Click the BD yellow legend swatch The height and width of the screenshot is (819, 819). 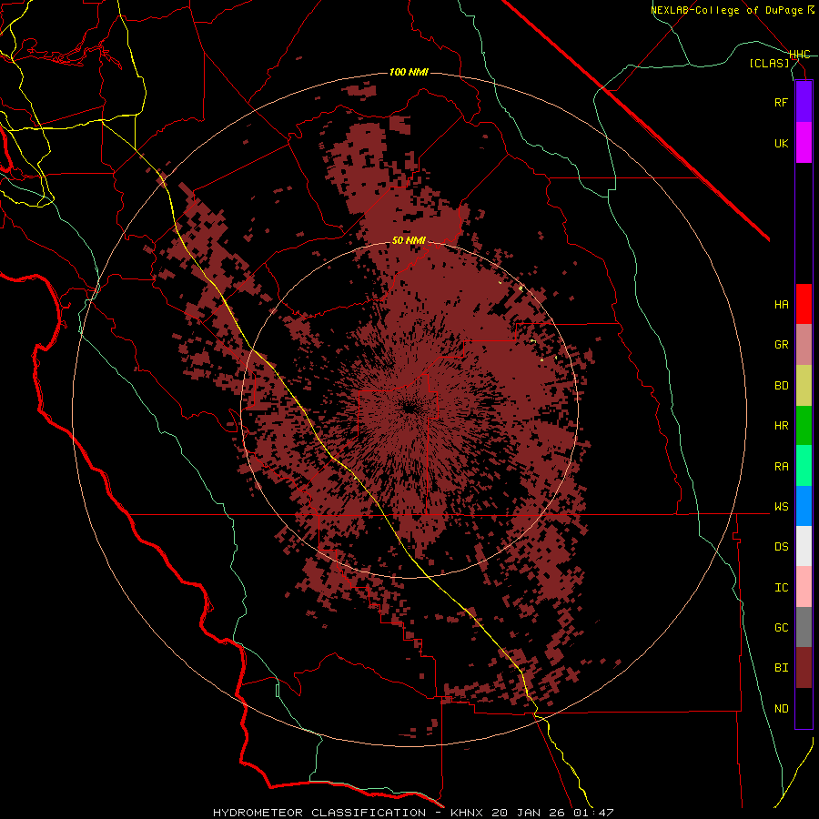(804, 385)
